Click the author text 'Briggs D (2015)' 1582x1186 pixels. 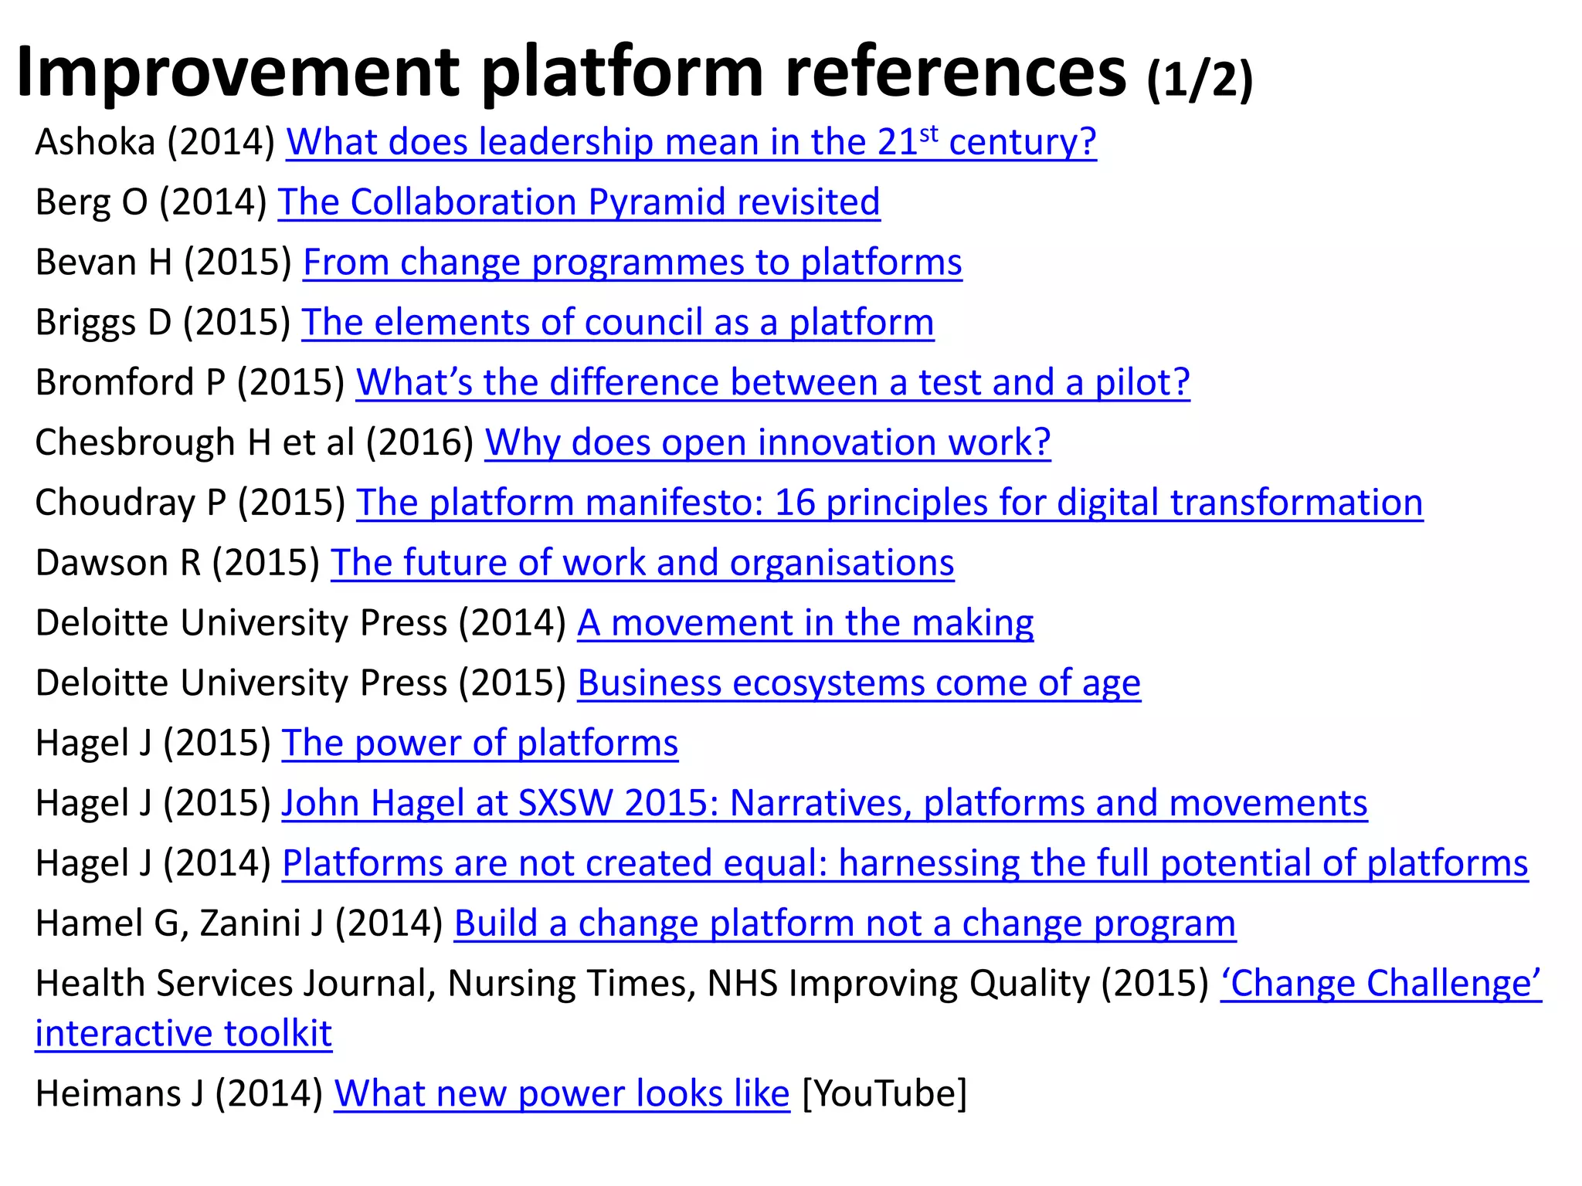(164, 323)
